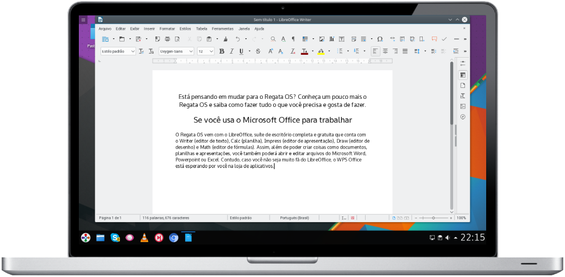Viewport: 565px width, 277px height.
Task: Click the Update paragraph style icon
Action: (141, 51)
